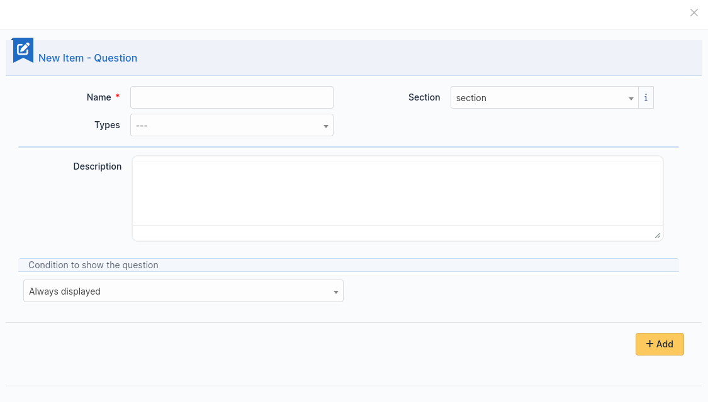Click the selected 'section' value text
The width and height of the screenshot is (708, 402).
[471, 98]
